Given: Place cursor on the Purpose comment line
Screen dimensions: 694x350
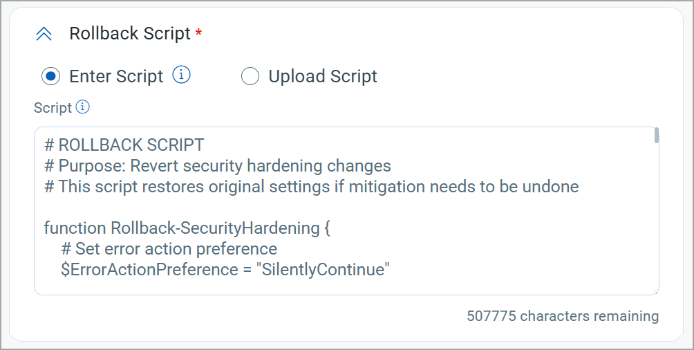Looking at the screenshot, I should (x=218, y=166).
